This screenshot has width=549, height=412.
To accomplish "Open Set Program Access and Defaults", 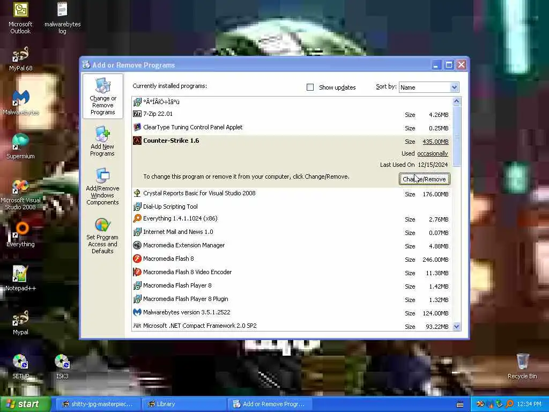I will pyautogui.click(x=102, y=236).
